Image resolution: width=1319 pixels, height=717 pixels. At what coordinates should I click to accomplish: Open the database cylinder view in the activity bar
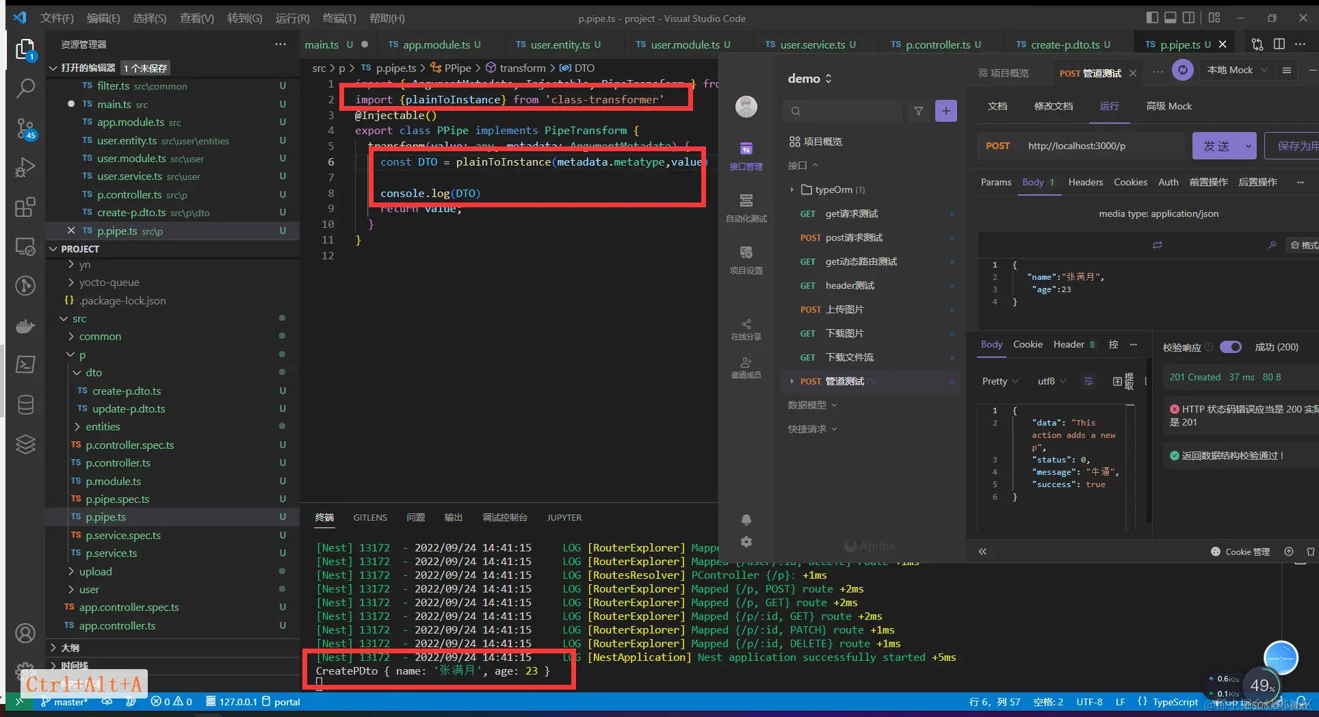25,405
